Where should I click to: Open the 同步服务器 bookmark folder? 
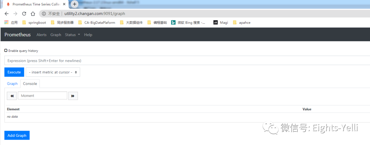click(x=62, y=23)
